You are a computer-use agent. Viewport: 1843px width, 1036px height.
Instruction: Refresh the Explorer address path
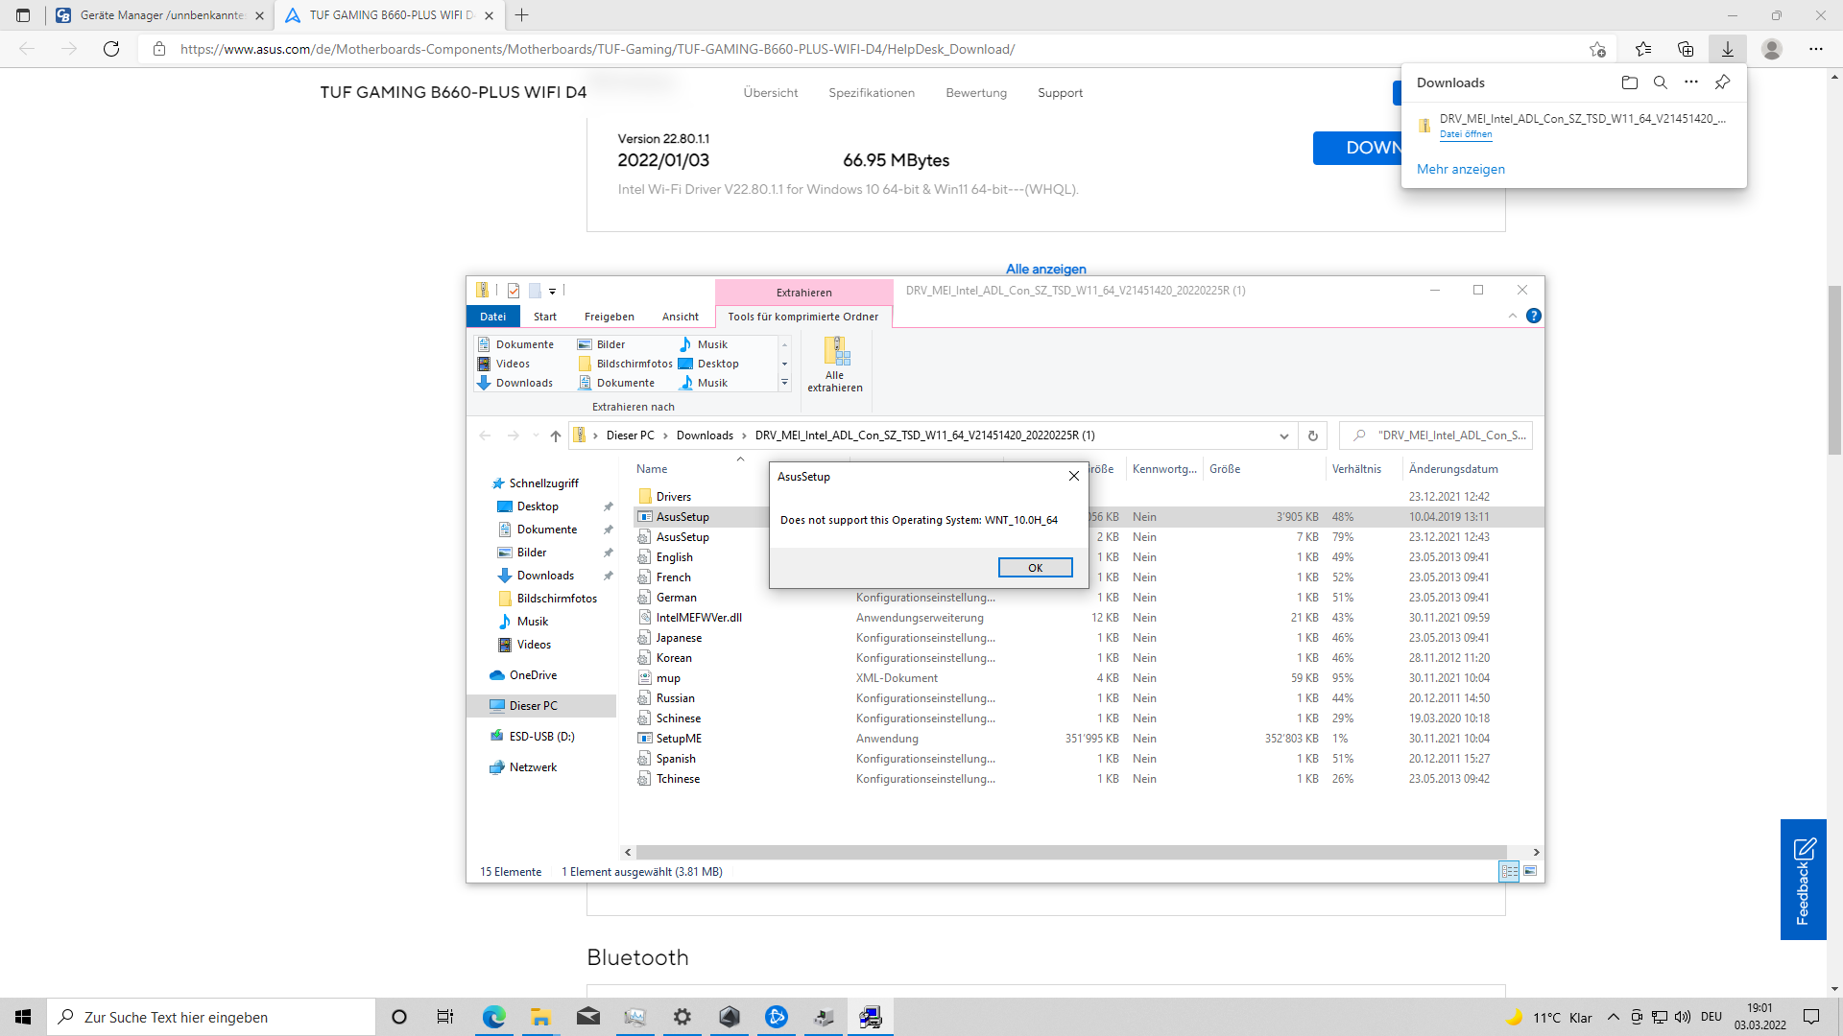[x=1312, y=436]
